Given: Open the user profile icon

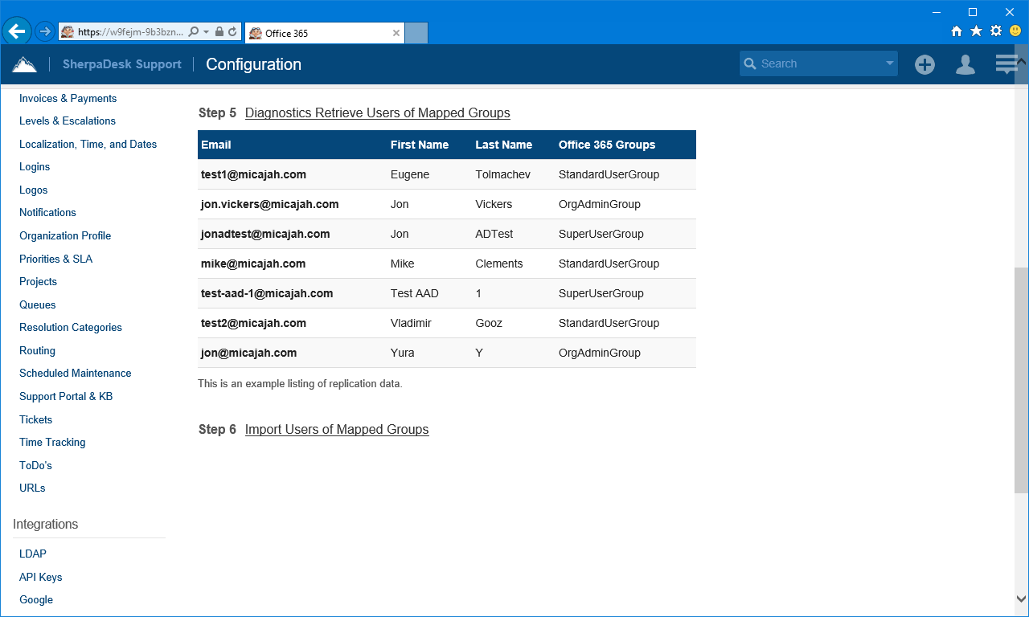Looking at the screenshot, I should coord(965,64).
